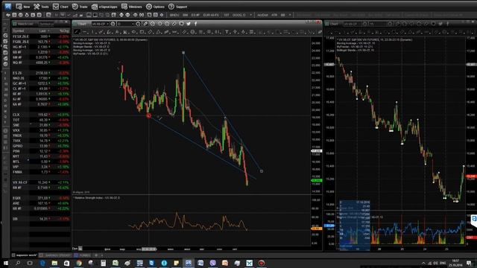
Task: Open the Tools menu
Action: (x=41, y=7)
